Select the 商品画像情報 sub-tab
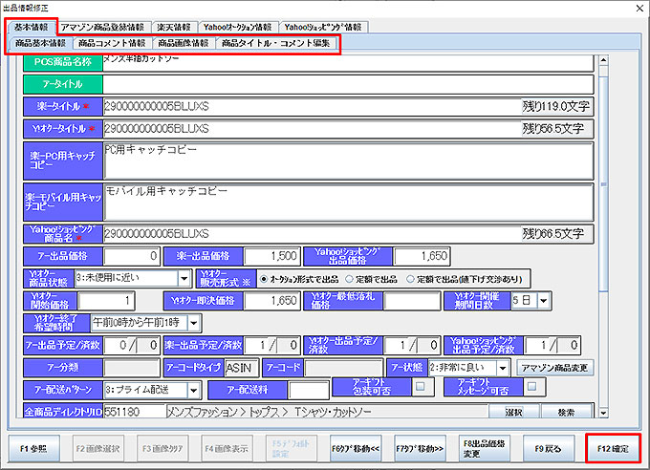The height and width of the screenshot is (470, 650). [184, 43]
